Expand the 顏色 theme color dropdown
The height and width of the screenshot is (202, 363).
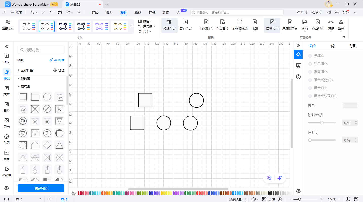click(x=146, y=21)
